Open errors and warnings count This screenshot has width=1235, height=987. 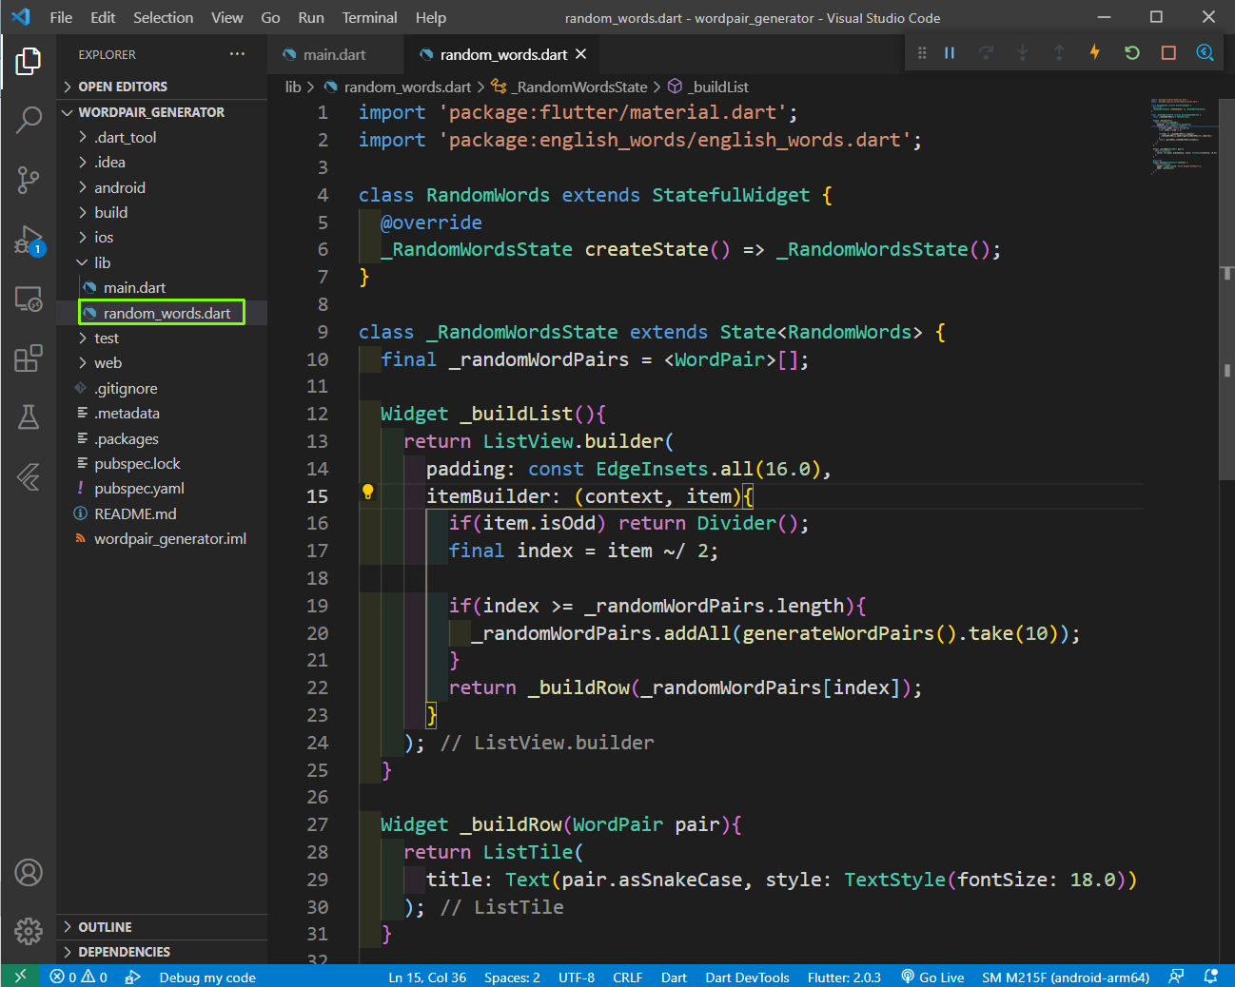tap(79, 977)
